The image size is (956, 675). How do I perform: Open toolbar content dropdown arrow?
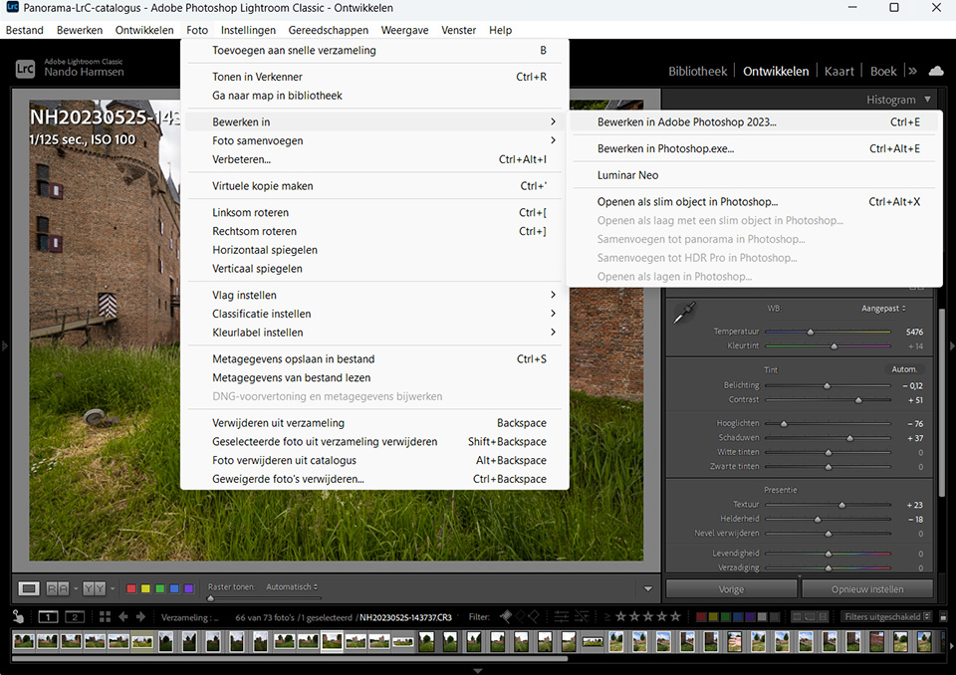[x=648, y=589]
